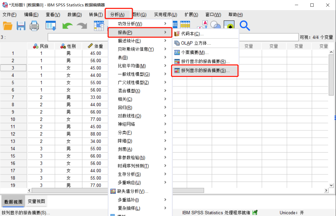Open the 帮助(H) menu

pyautogui.click(x=236, y=15)
